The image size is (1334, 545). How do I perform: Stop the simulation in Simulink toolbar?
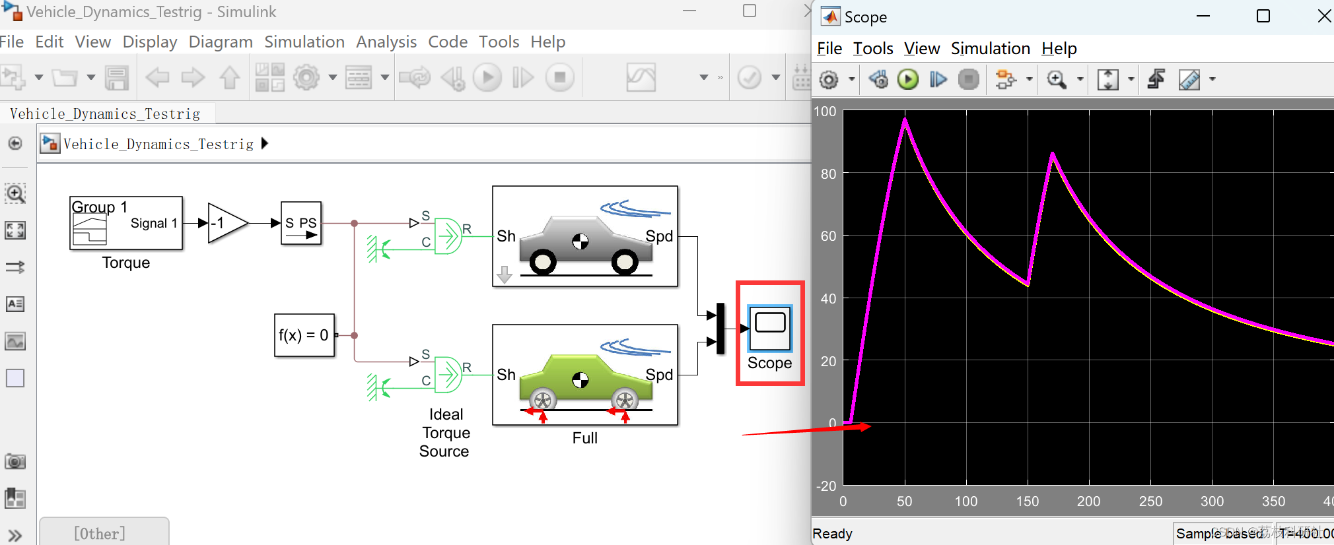pos(560,77)
